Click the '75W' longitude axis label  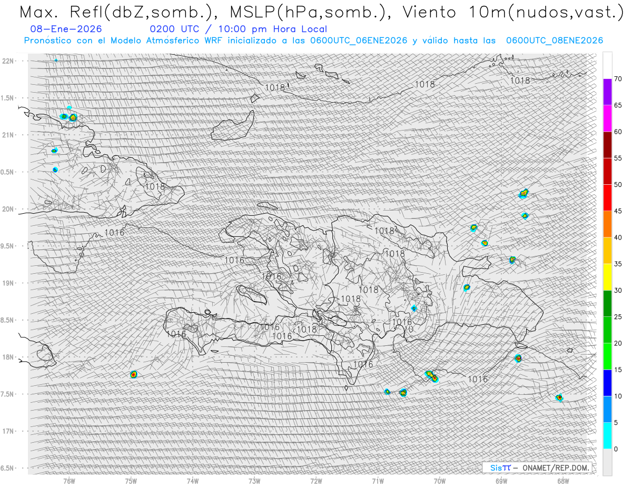pyautogui.click(x=131, y=481)
